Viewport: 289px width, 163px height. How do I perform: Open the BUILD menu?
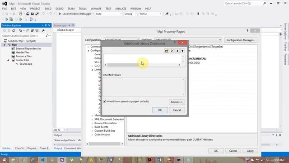[x=48, y=9]
